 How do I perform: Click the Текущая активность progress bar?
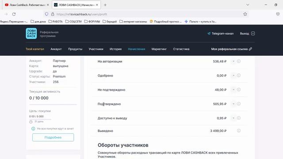click(x=53, y=104)
